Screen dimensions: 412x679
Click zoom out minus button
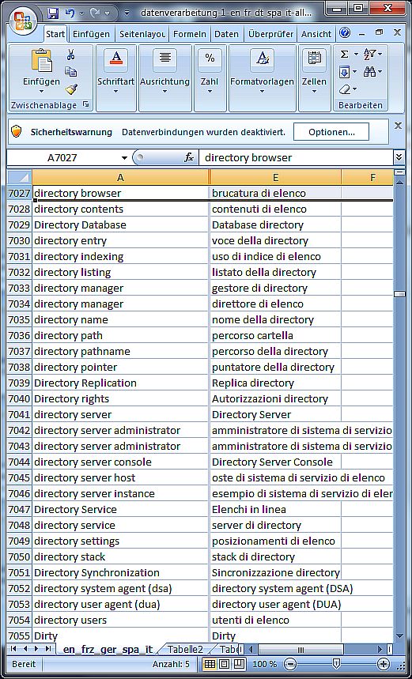click(291, 663)
